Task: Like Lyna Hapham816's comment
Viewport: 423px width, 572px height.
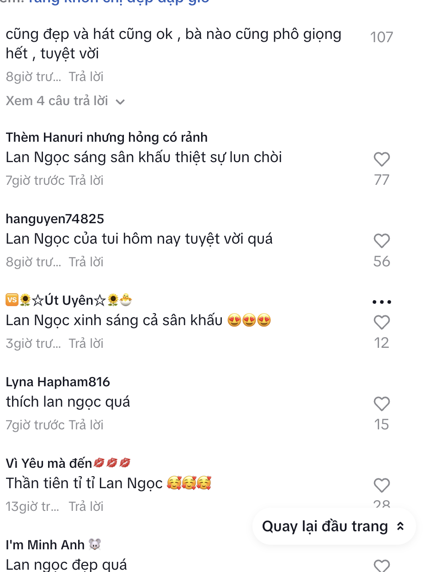Action: point(381,404)
